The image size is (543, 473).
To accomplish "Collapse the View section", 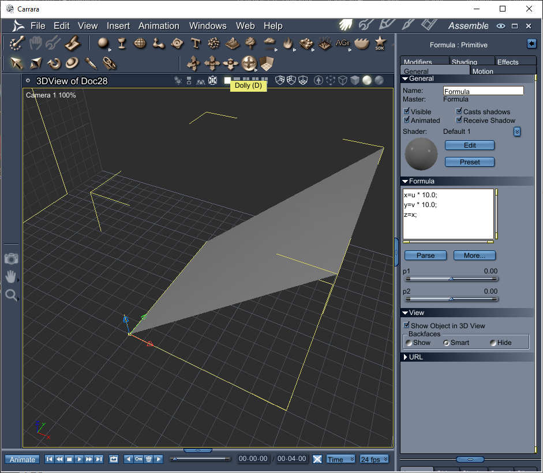I will [405, 313].
